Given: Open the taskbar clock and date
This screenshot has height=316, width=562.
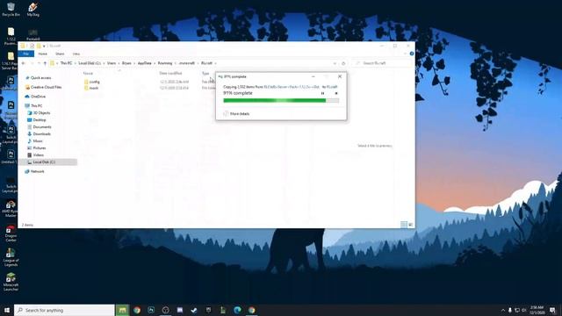Looking at the screenshot, I should (537, 310).
